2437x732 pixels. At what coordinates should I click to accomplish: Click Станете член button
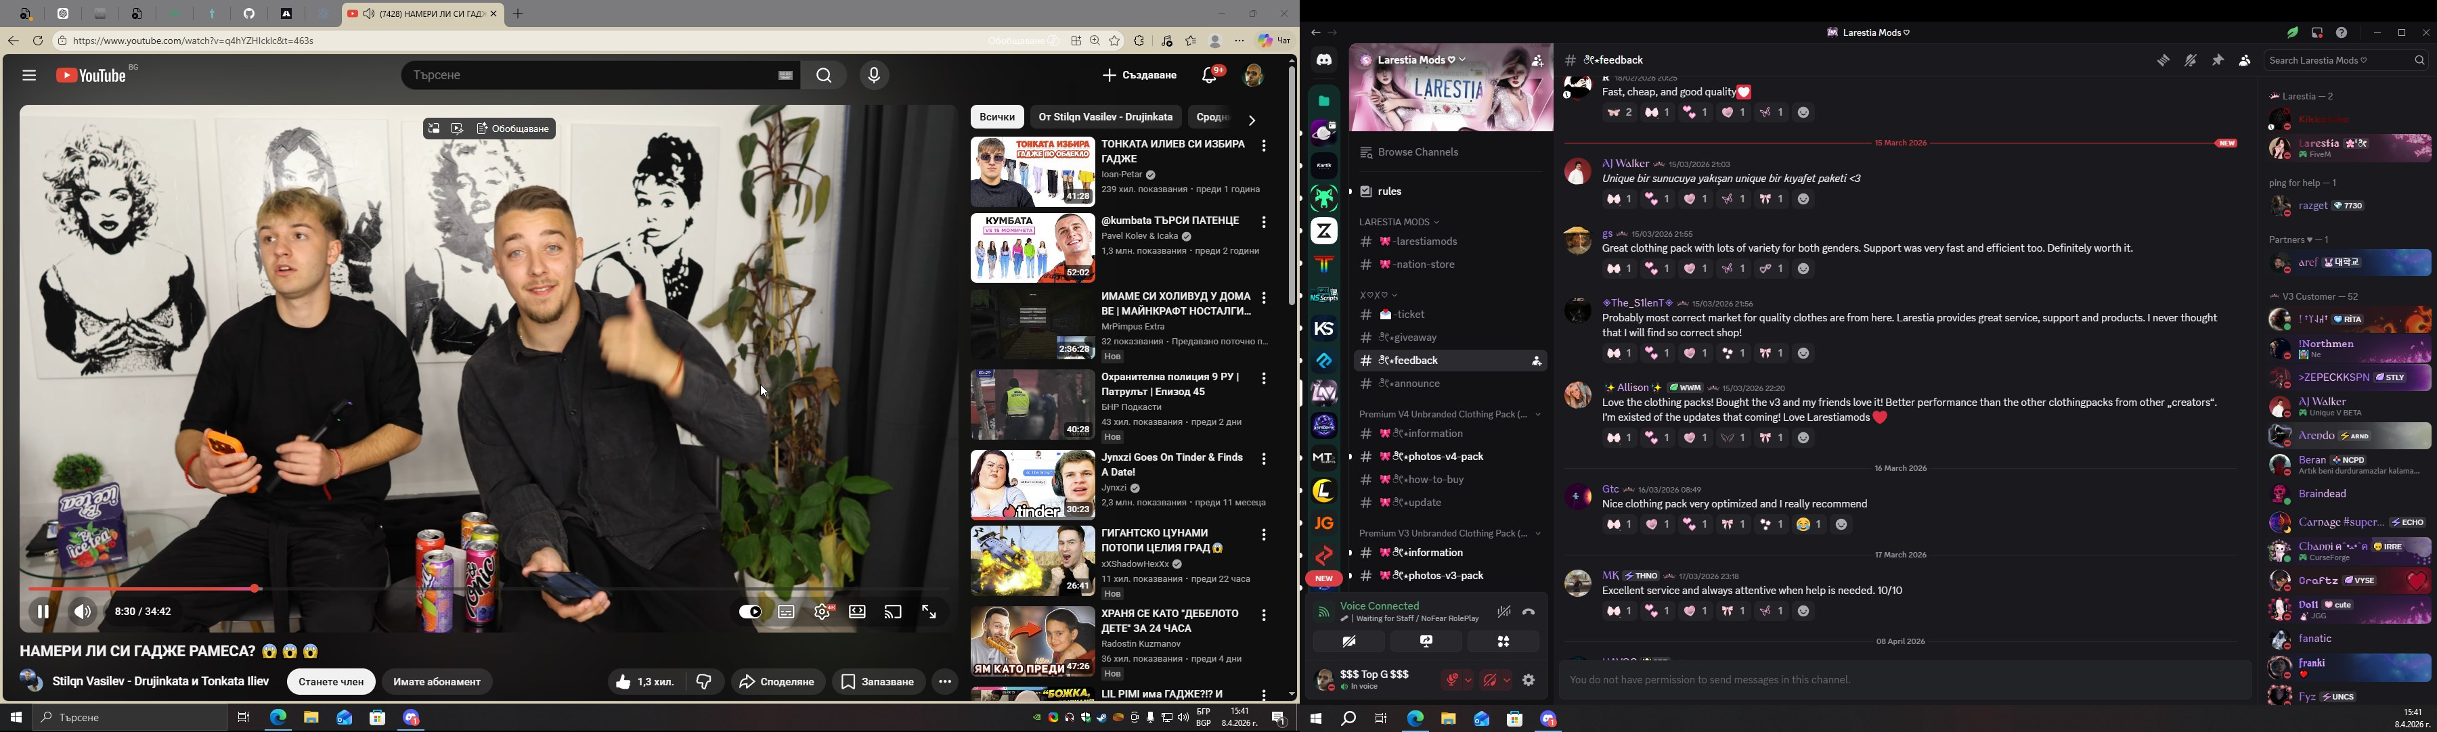pyautogui.click(x=331, y=682)
